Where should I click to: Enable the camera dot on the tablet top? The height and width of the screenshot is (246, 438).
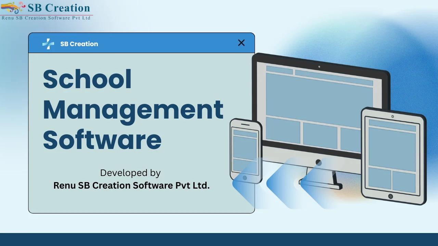tap(392, 117)
